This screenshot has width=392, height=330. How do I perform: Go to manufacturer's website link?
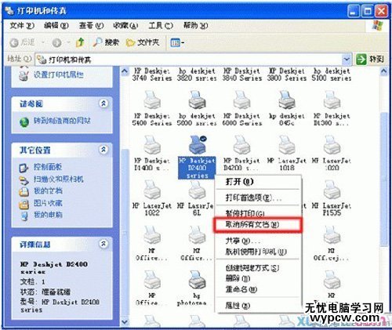(62, 121)
